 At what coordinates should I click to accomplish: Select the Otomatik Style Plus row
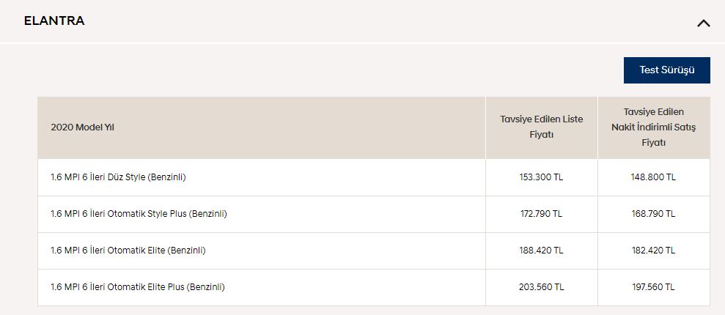[374, 214]
